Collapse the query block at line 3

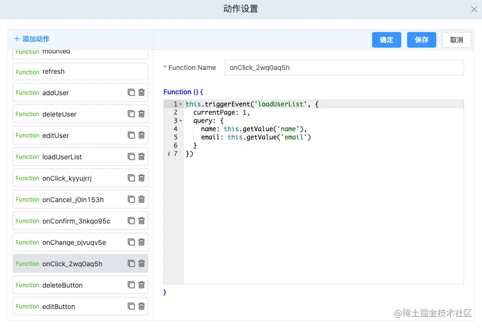(x=181, y=121)
